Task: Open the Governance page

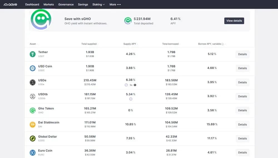Action: pyautogui.click(x=66, y=4)
